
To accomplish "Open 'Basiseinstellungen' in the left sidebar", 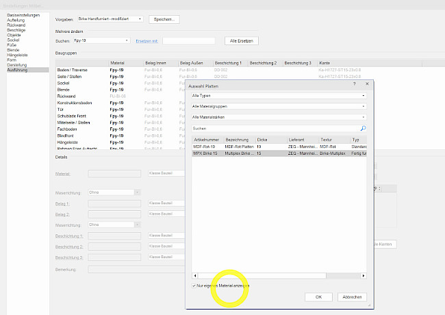I will [23, 14].
